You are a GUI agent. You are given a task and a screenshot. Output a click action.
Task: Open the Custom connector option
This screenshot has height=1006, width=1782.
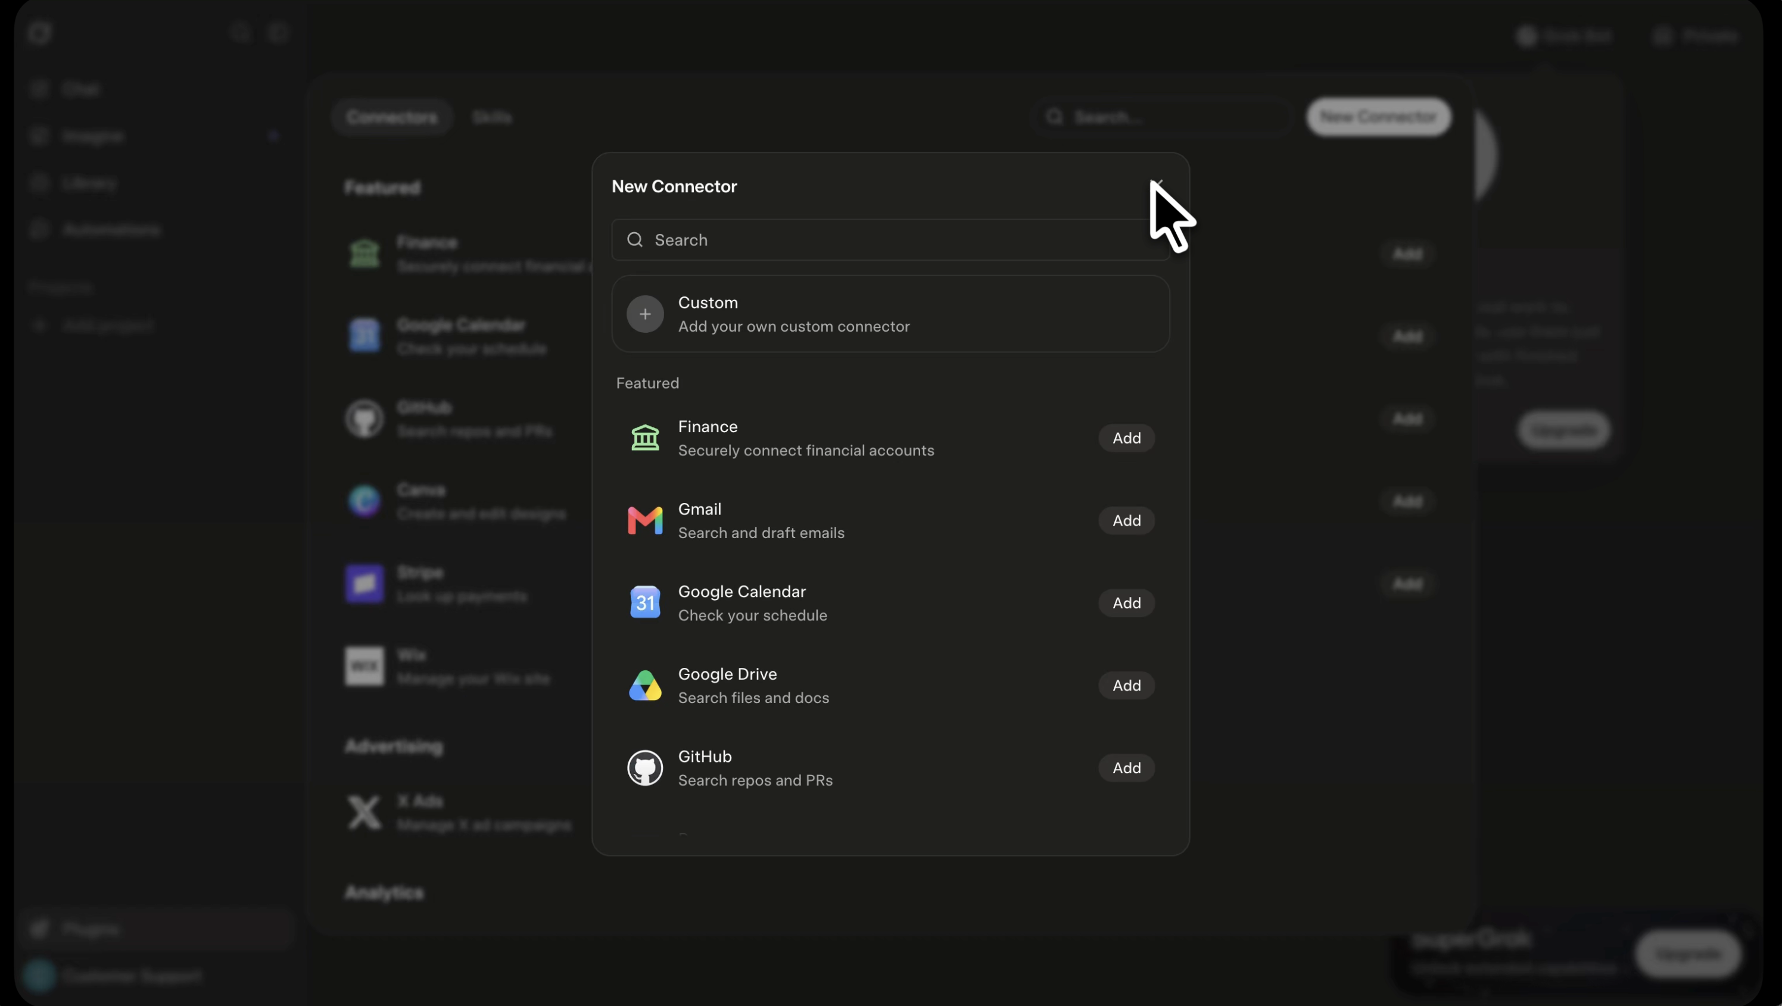point(890,314)
